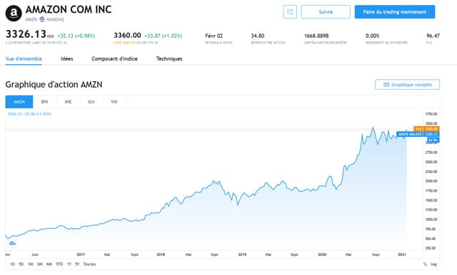Image resolution: width=457 pixels, height=275 pixels.
Task: Toggle percent scale on chart
Action: coord(425,264)
